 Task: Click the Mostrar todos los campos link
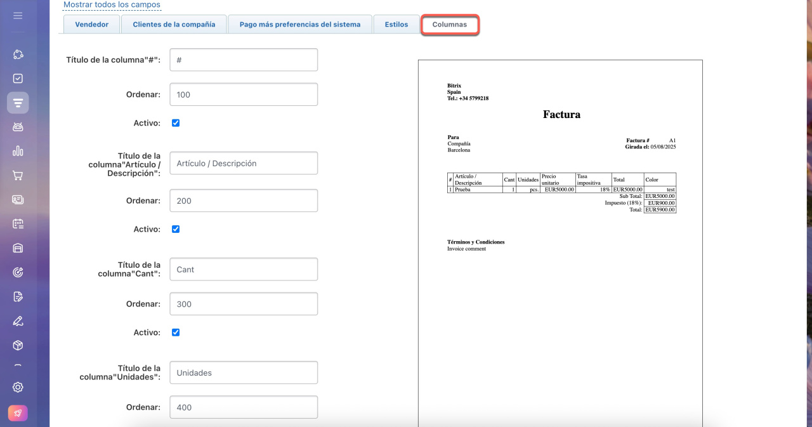[x=112, y=4]
